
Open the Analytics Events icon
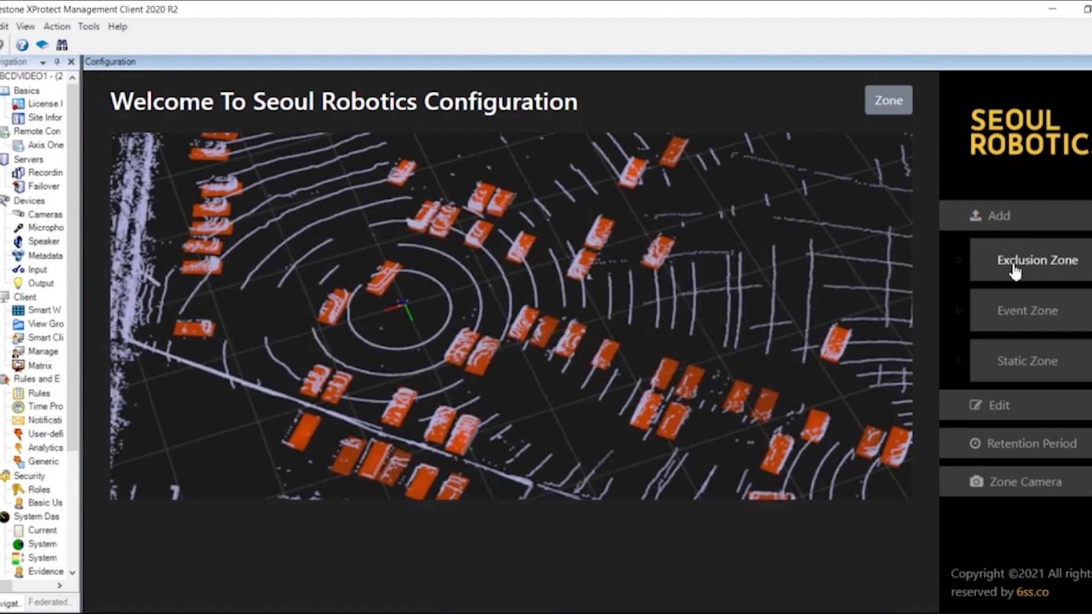coord(18,448)
